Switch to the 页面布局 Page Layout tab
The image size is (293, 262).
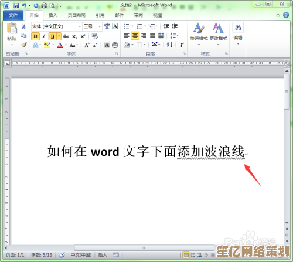77,15
